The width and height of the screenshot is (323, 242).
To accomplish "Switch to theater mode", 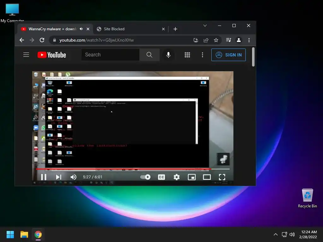I will (207, 177).
